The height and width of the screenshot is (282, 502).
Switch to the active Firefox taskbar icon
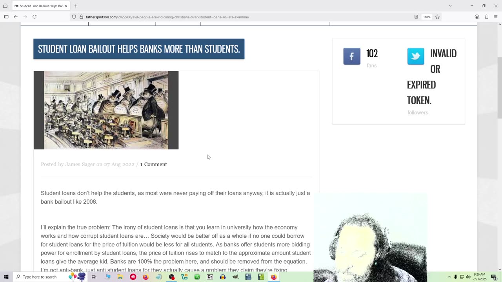tap(274, 277)
